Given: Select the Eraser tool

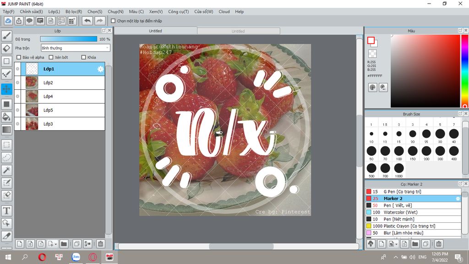Looking at the screenshot, I should tap(6, 49).
